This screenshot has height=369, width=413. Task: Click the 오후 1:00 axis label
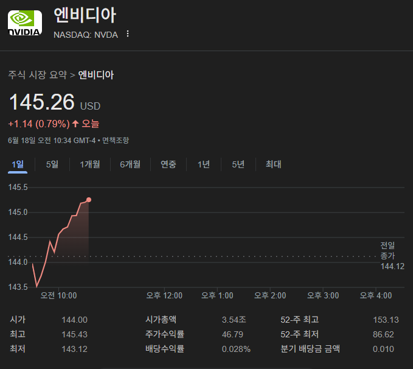[x=217, y=295]
